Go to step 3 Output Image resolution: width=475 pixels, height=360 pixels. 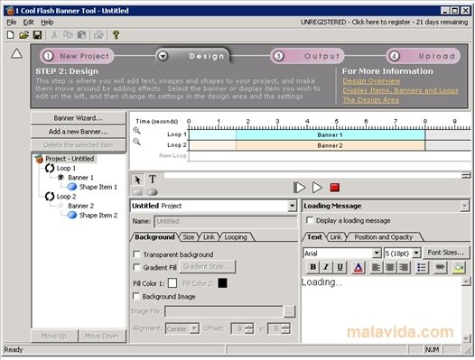pyautogui.click(x=307, y=56)
